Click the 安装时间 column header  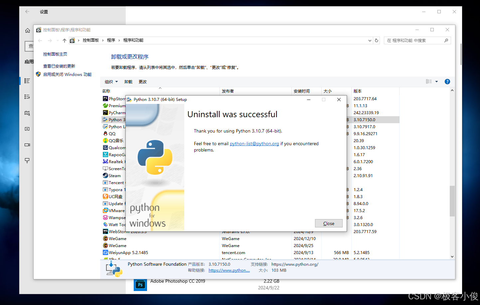coord(306,91)
